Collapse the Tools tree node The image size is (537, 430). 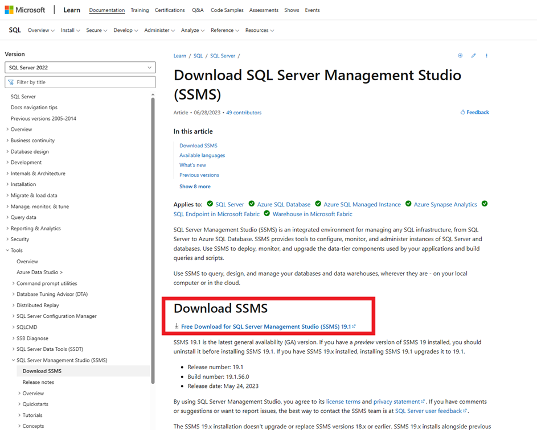[x=7, y=250]
